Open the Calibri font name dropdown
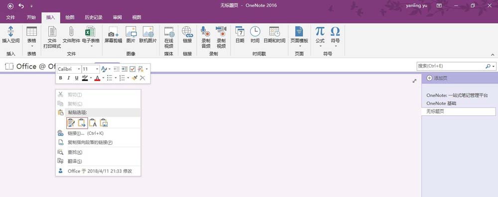 point(79,69)
